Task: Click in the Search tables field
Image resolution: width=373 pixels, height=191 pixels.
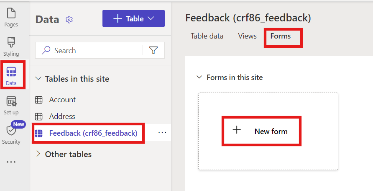Action: [x=96, y=51]
